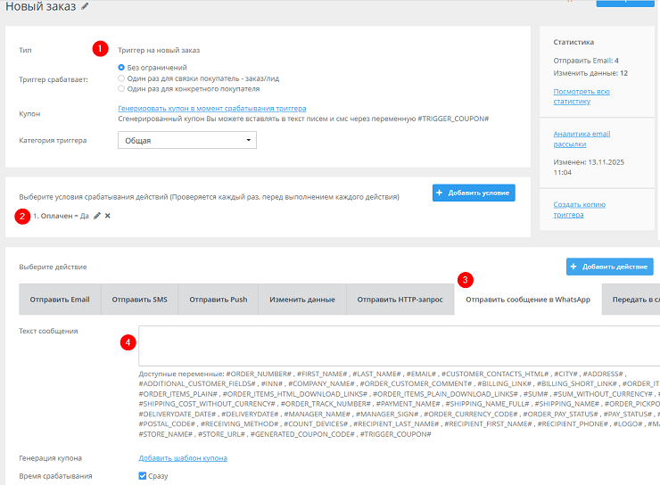Screen dimensions: 660x485
Task: Select the Изменить данные tab
Action: (302, 300)
